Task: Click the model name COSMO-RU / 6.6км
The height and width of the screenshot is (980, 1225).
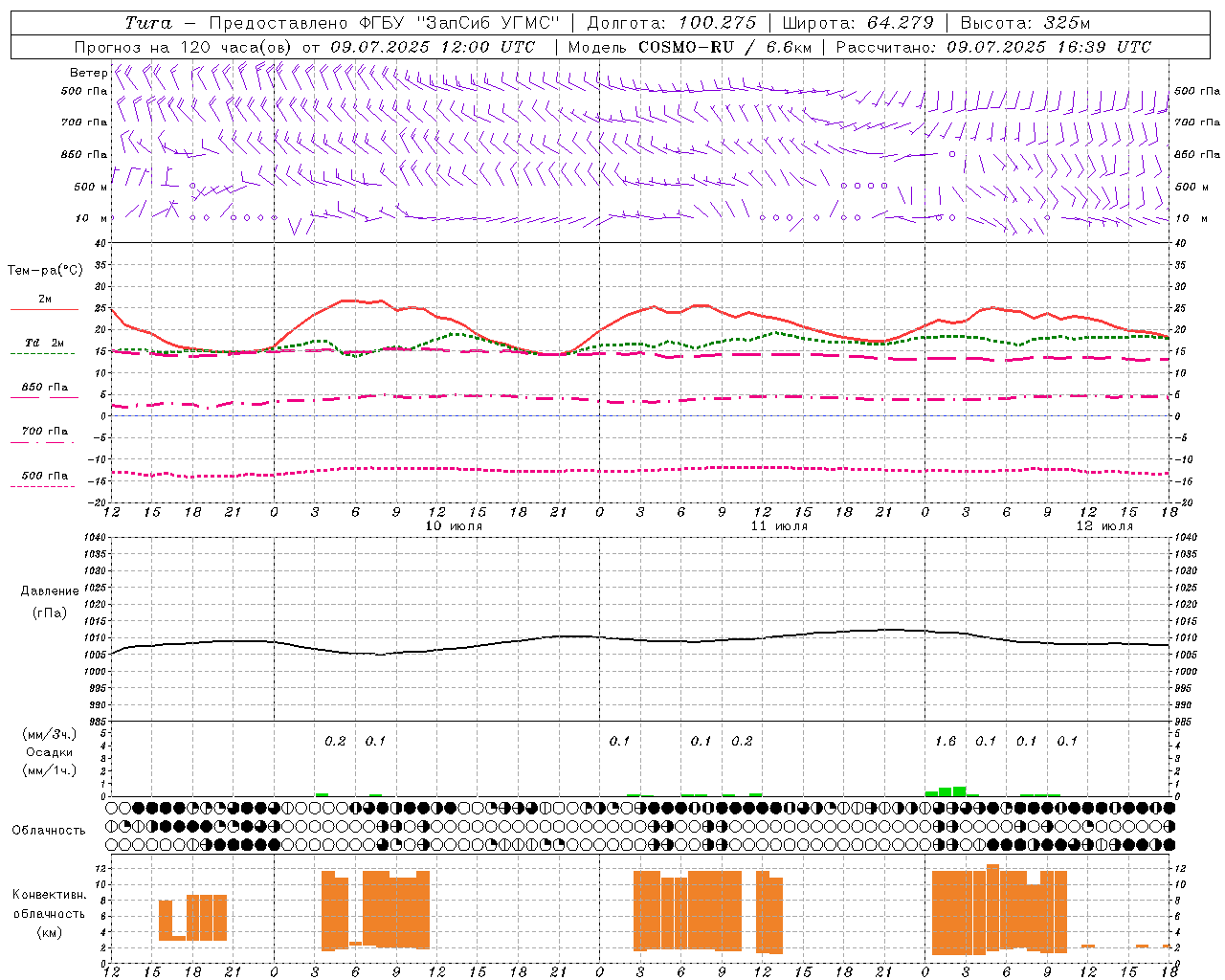Action: pyautogui.click(x=726, y=47)
